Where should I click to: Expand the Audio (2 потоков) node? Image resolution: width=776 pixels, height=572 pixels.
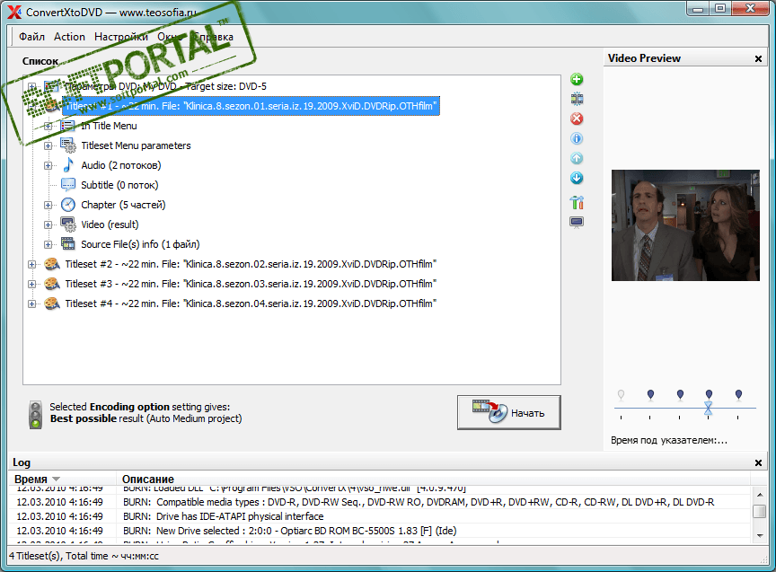pyautogui.click(x=48, y=166)
